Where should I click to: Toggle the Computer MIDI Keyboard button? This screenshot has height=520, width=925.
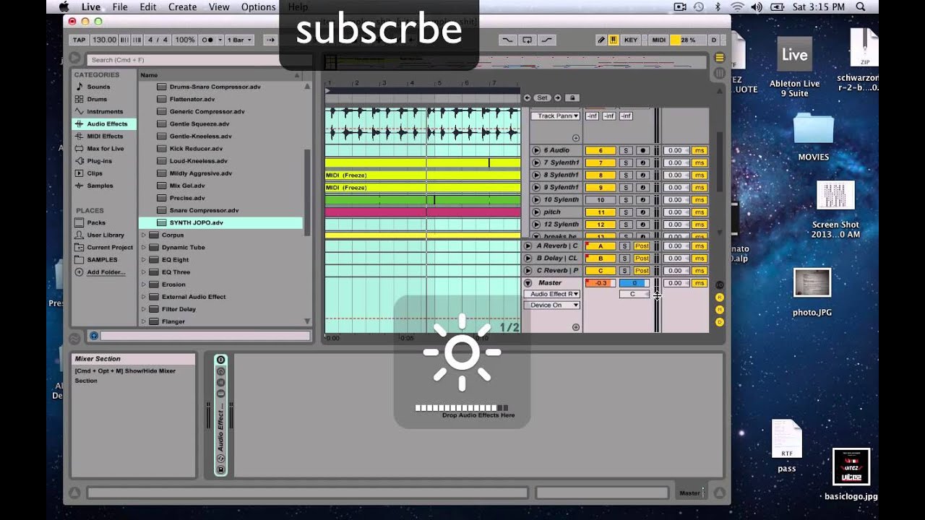click(614, 40)
